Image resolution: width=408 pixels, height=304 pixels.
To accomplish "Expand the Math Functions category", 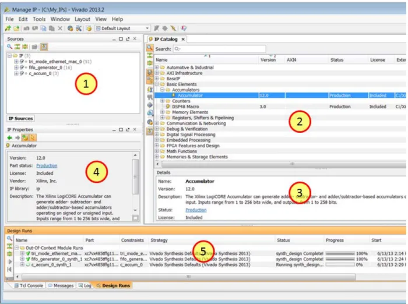I will (x=157, y=151).
